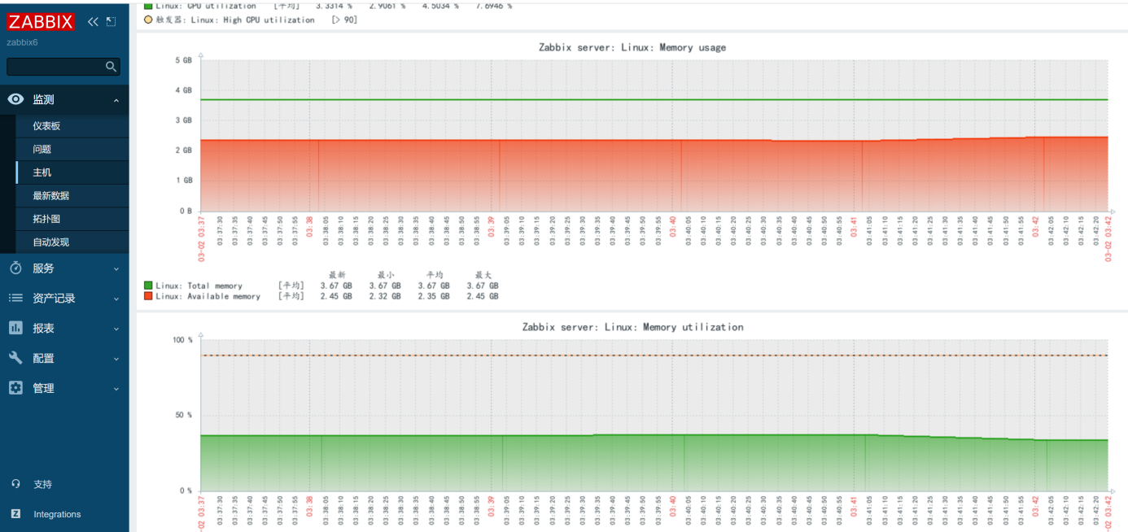Click the 最大 column header in legend

click(x=483, y=275)
